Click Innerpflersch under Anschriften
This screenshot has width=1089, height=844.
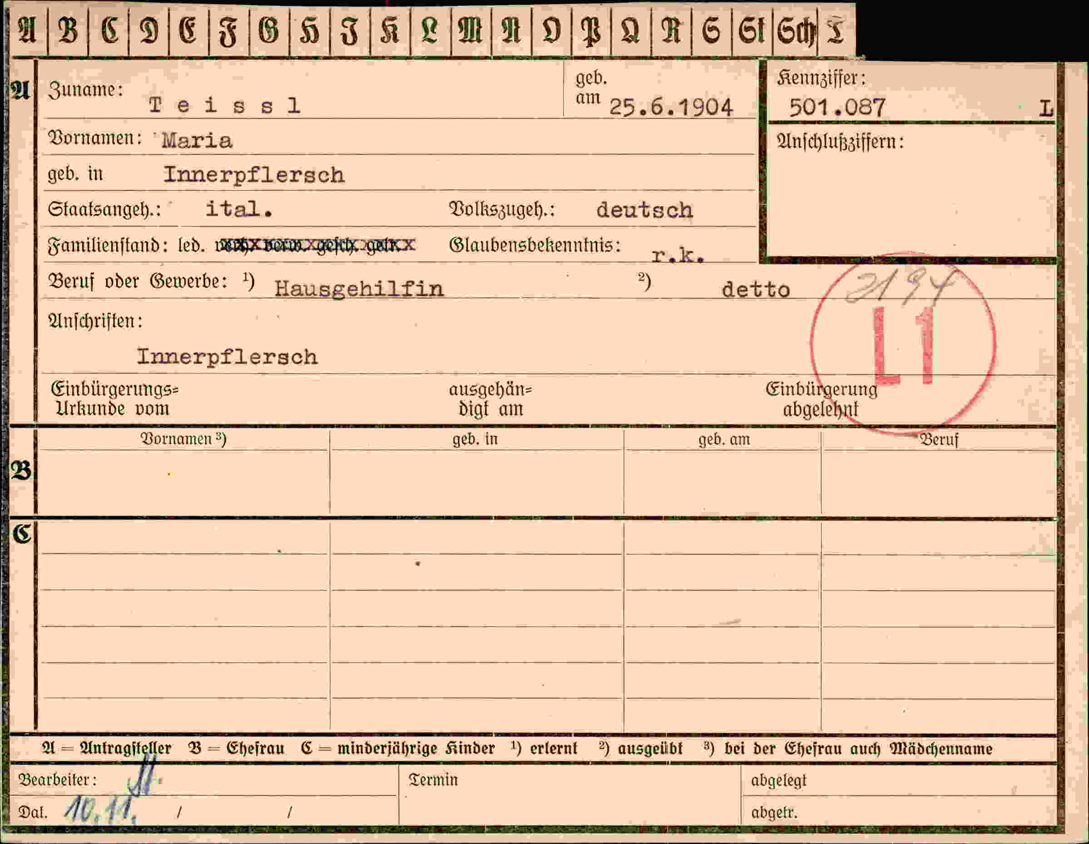point(228,357)
